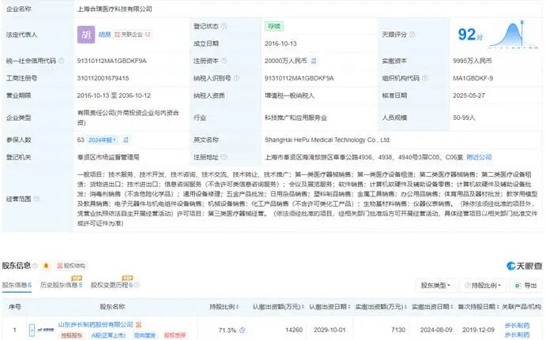Click organization code MA1GBDKF-9
Image resolution: width=546 pixels, height=340 pixels.
coord(473,78)
